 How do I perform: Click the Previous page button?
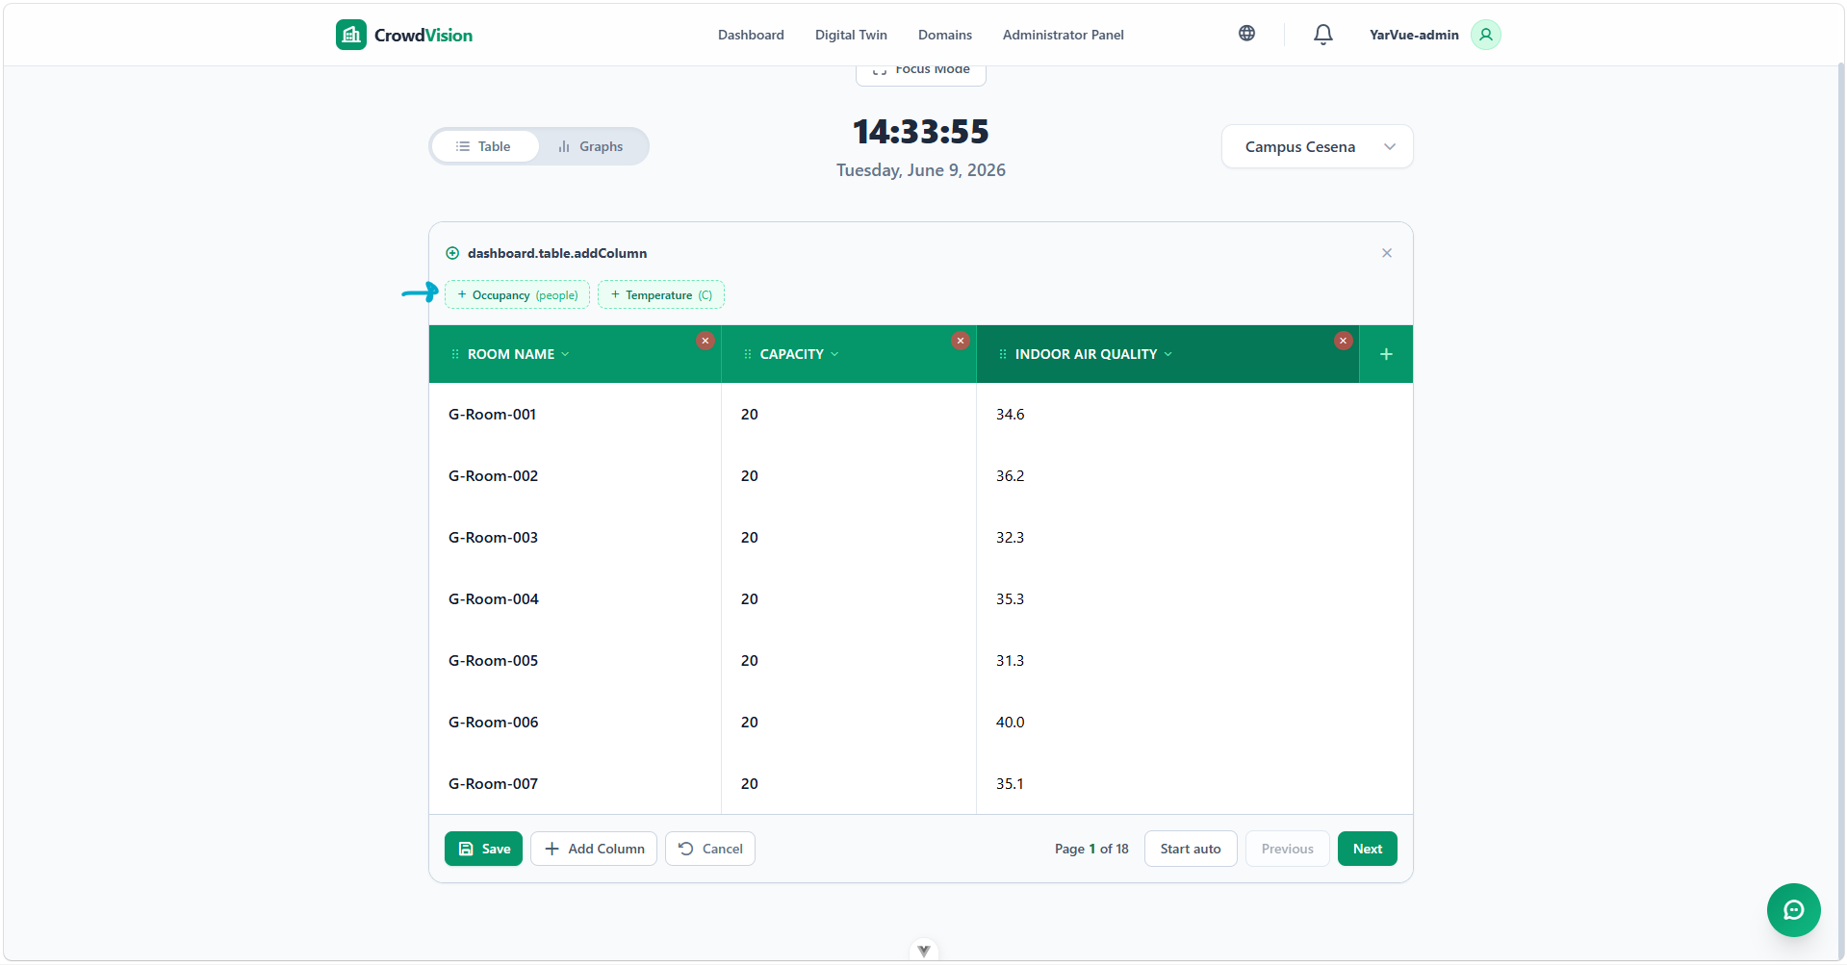pos(1288,849)
